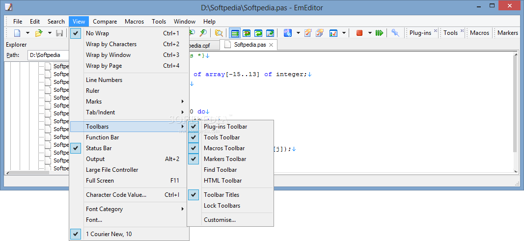The width and height of the screenshot is (524, 241).
Task: Switch to the Softpedia.pas tab
Action: click(249, 45)
